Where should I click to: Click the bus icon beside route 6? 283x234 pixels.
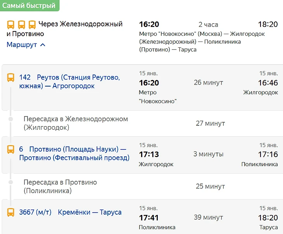pos(10,149)
